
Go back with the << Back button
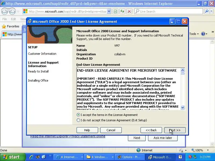pyautogui.click(x=151, y=130)
